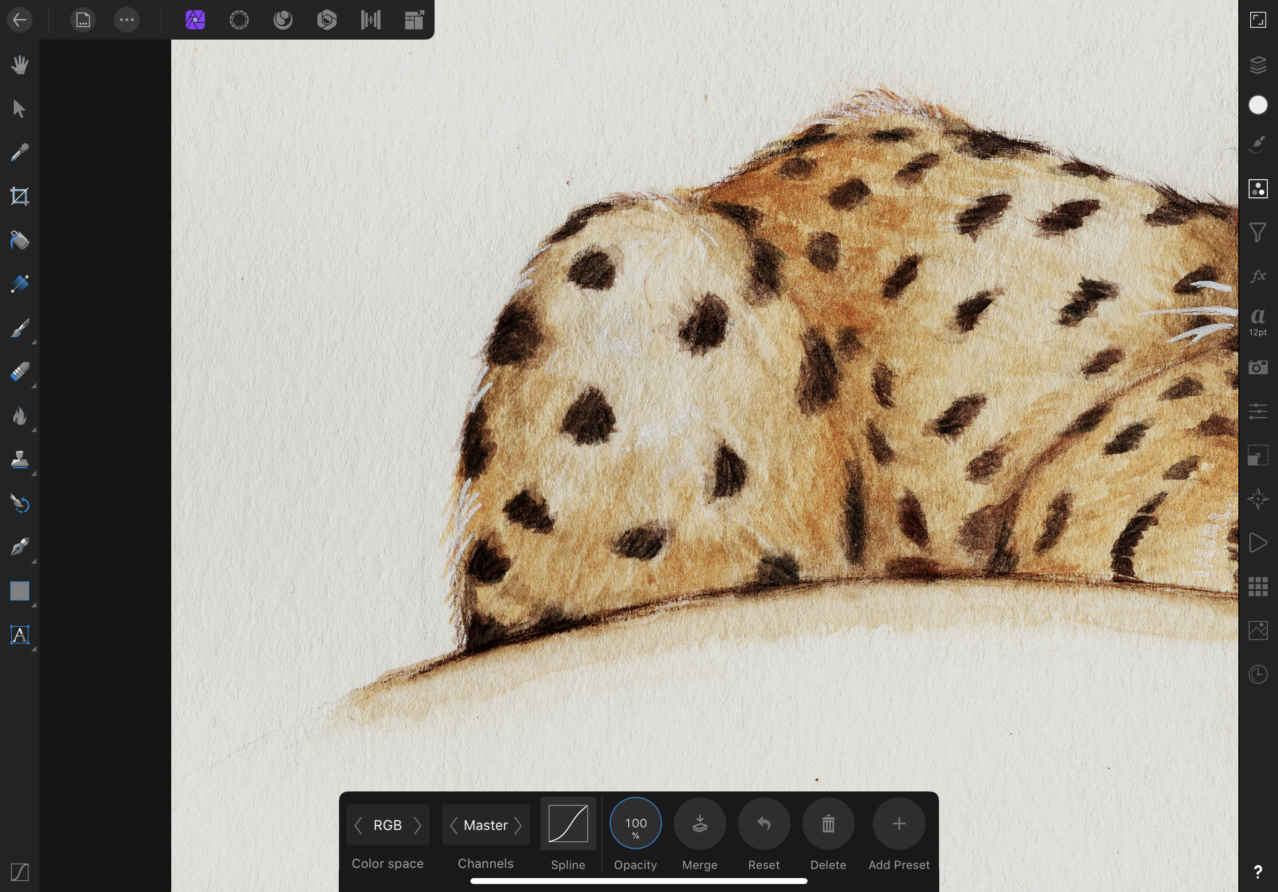1278x892 pixels.
Task: Go to previous channel before Master
Action: (454, 825)
